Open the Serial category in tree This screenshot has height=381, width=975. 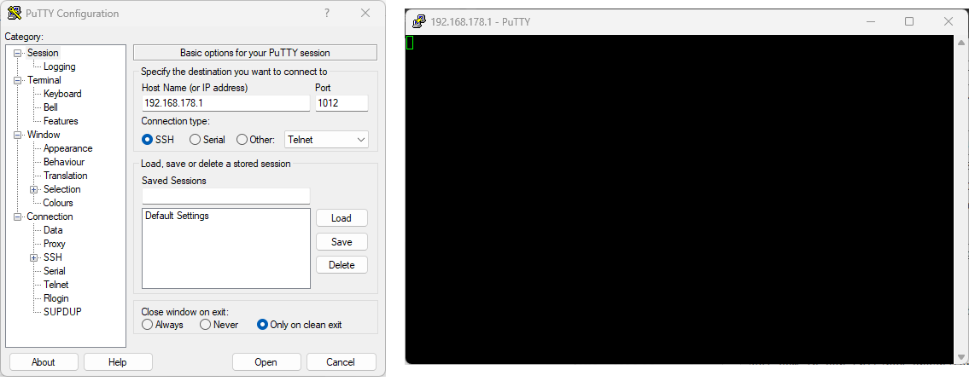[54, 272]
